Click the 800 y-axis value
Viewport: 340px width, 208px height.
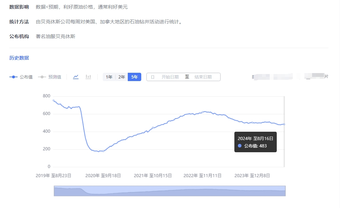(x=47, y=96)
